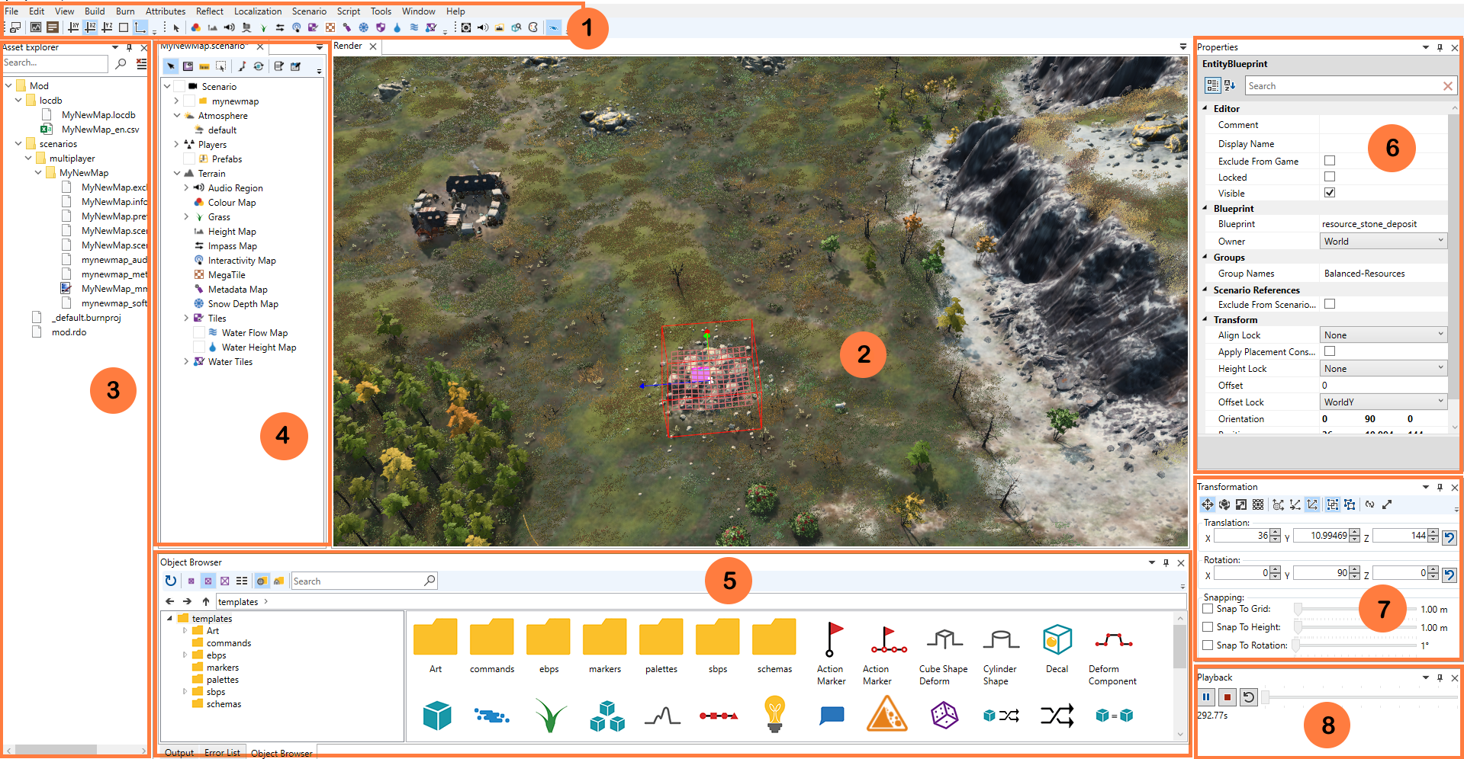This screenshot has width=1464, height=759.
Task: Go back in Object Browser navigation
Action: pos(169,601)
